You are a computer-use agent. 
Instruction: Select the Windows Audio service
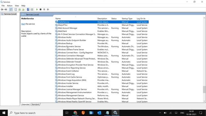coord(102,37)
